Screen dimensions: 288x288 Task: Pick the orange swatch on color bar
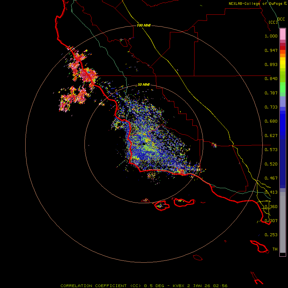click(x=283, y=55)
